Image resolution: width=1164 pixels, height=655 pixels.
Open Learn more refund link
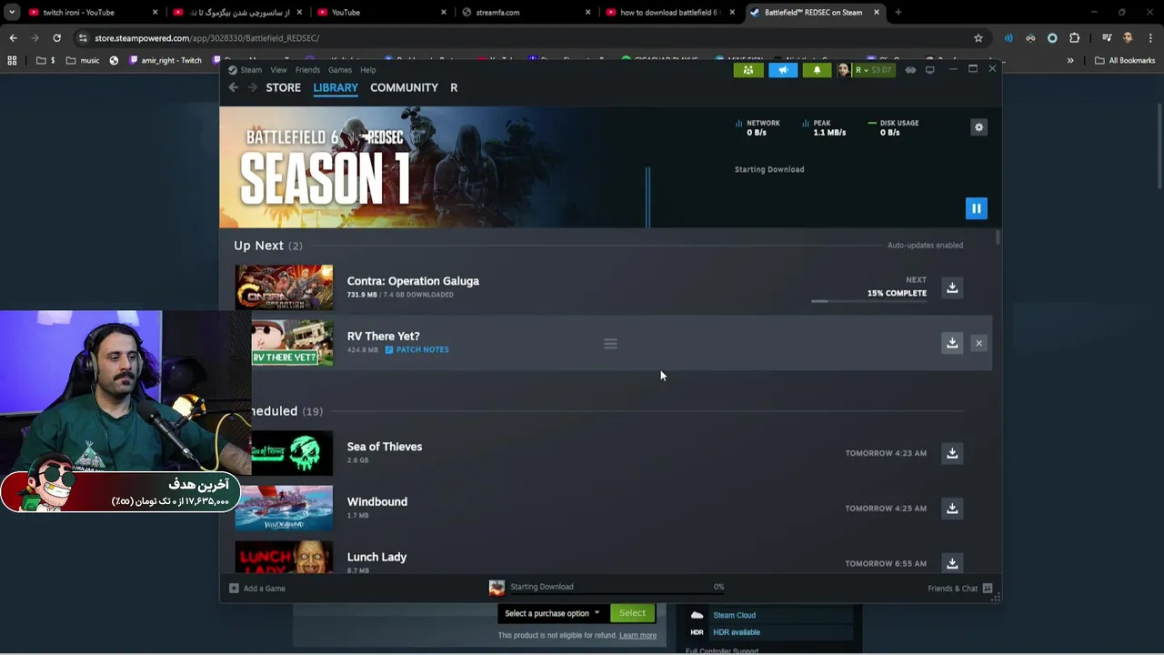637,636
